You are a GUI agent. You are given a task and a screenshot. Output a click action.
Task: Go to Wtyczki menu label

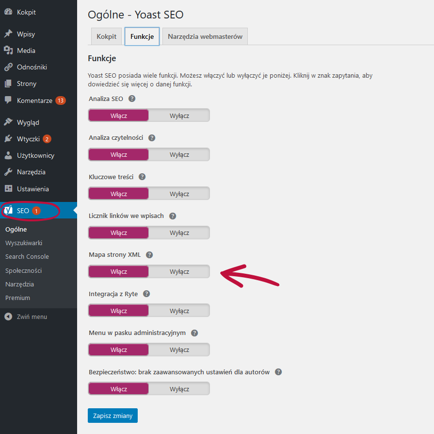coord(28,139)
